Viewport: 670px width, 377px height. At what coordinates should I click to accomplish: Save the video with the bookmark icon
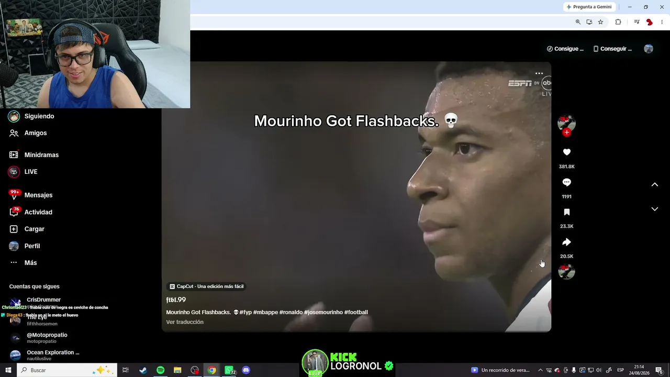[x=566, y=212]
